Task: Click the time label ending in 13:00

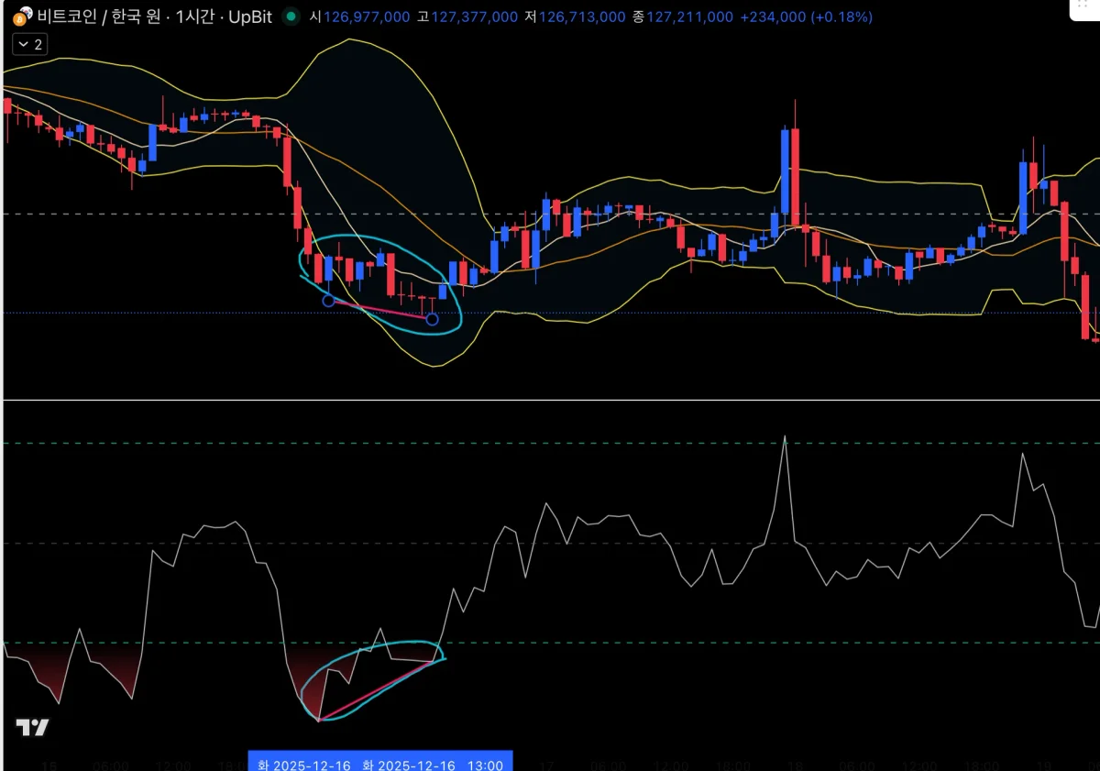Action: pos(434,765)
